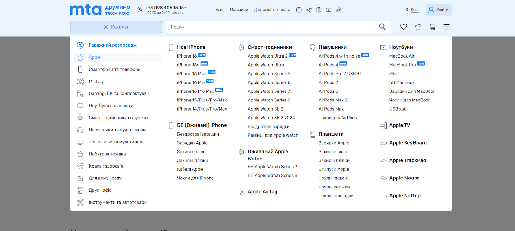Open the hamburger menu icon
515x231 pixels.
pos(446,27)
